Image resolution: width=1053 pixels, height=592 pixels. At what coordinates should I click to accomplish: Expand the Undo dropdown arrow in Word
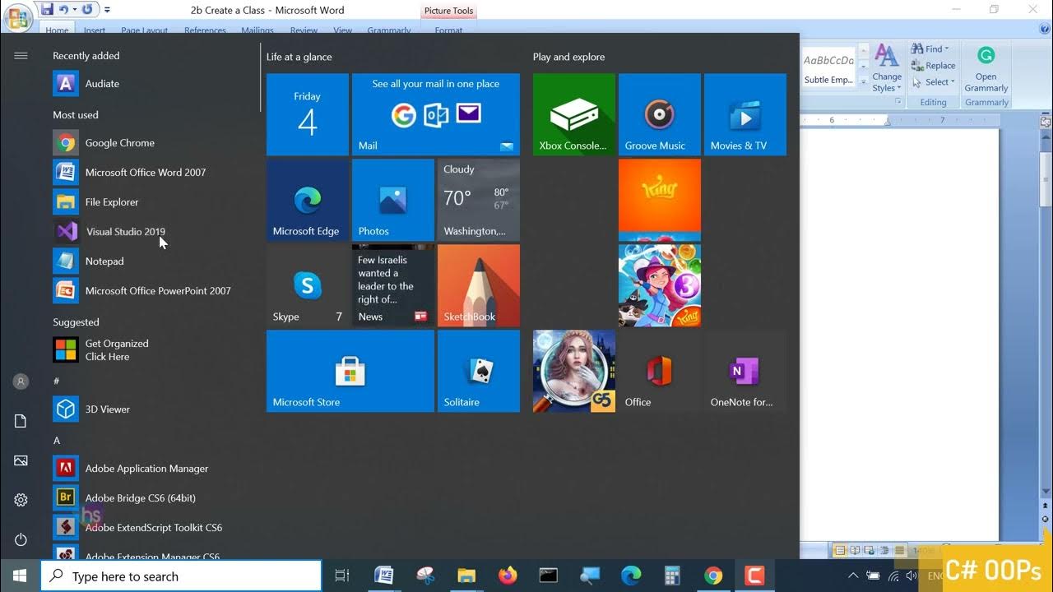click(74, 10)
